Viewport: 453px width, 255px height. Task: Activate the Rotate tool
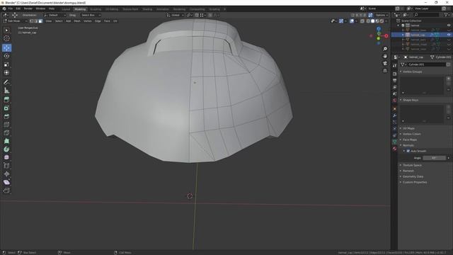click(x=6, y=56)
